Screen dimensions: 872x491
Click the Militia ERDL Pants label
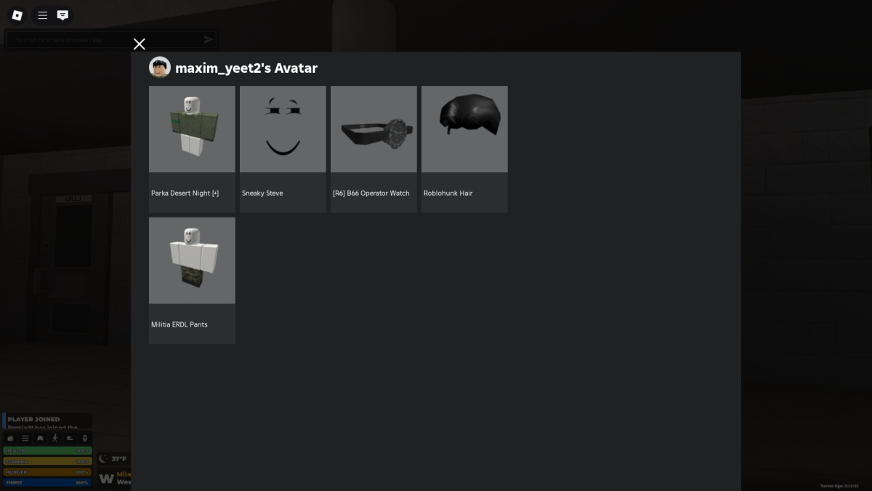click(179, 324)
